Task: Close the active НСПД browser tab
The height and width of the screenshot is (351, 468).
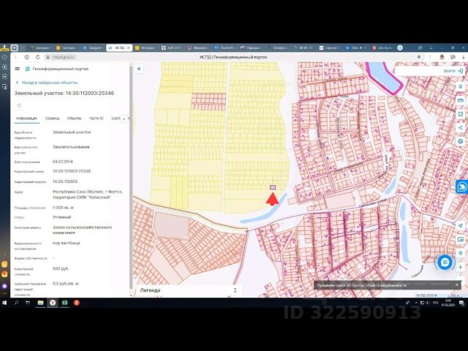Action: [129, 48]
